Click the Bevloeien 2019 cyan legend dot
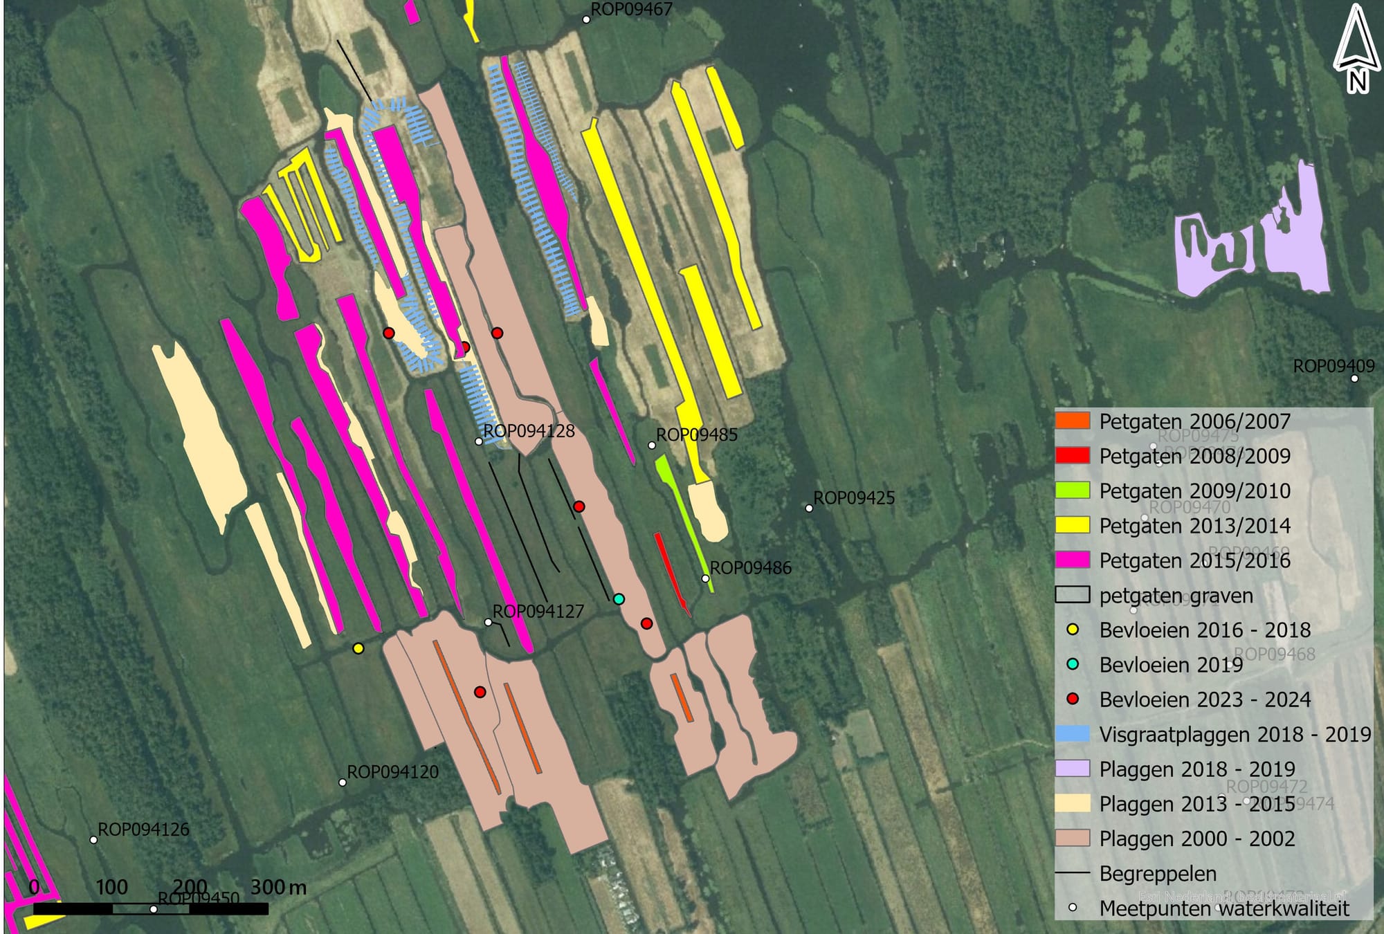 pyautogui.click(x=1073, y=664)
